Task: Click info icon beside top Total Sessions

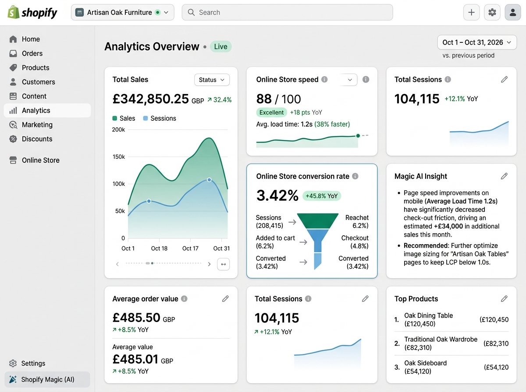Action: click(448, 80)
